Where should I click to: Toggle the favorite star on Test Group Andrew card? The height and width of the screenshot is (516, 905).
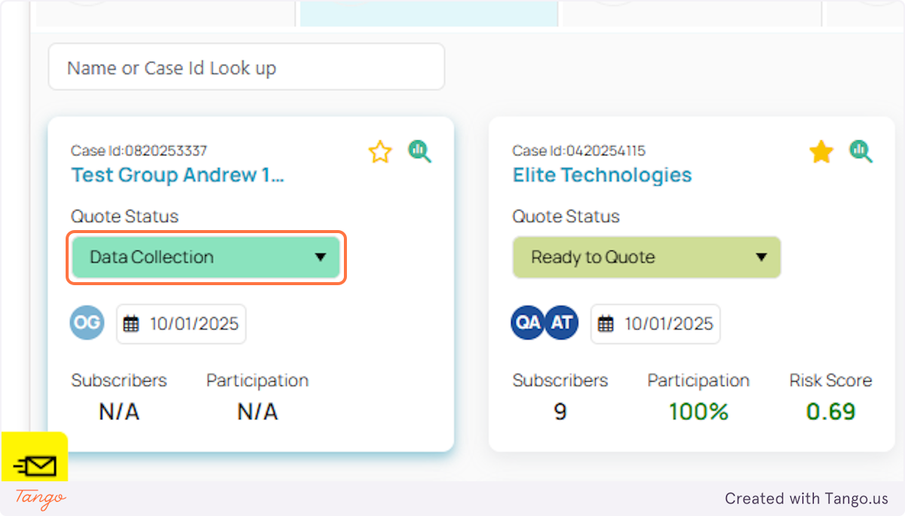(x=380, y=152)
